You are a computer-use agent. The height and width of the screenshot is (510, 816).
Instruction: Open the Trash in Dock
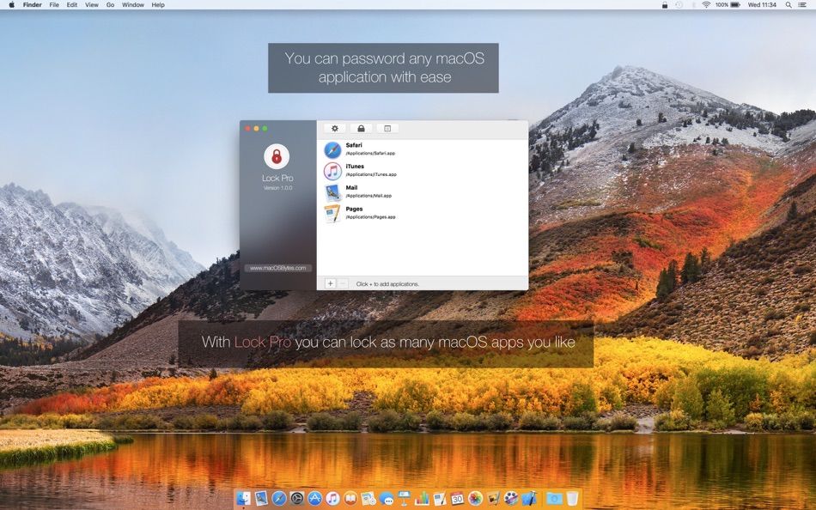[572, 499]
